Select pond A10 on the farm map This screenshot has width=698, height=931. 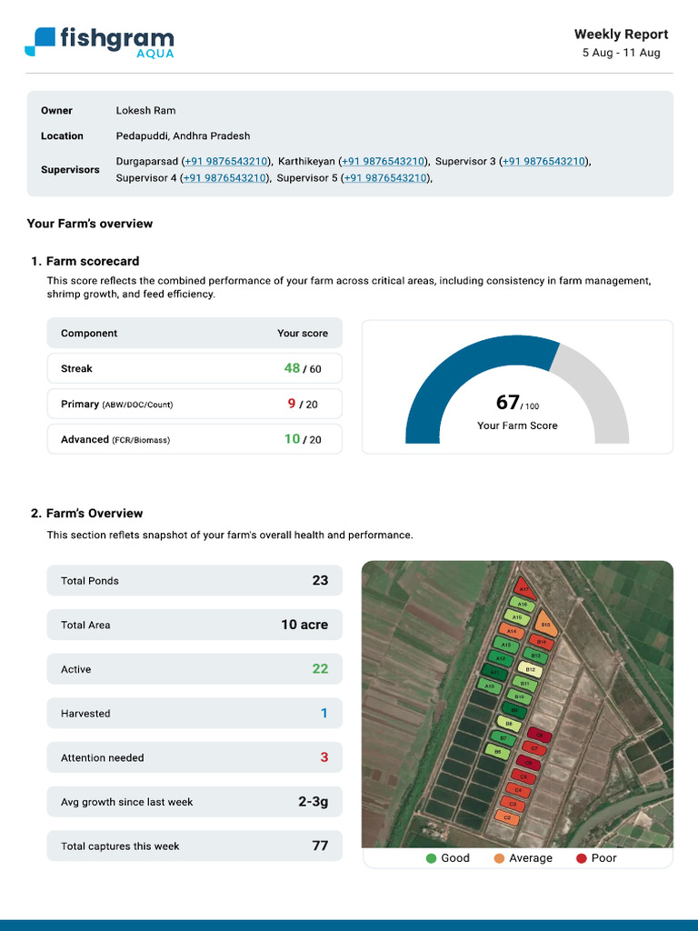pos(490,686)
